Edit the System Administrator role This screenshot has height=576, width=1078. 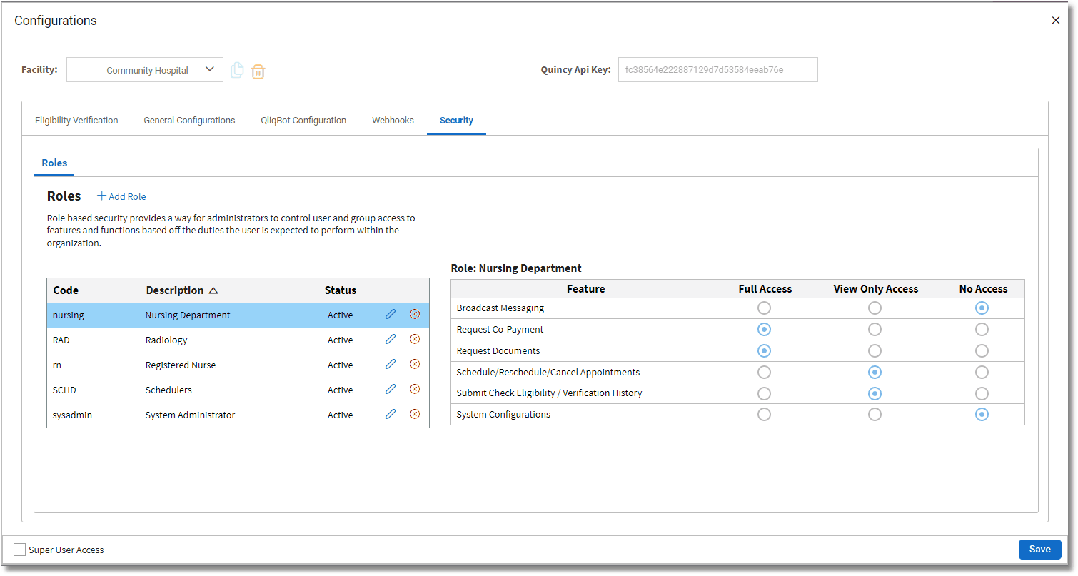(391, 414)
